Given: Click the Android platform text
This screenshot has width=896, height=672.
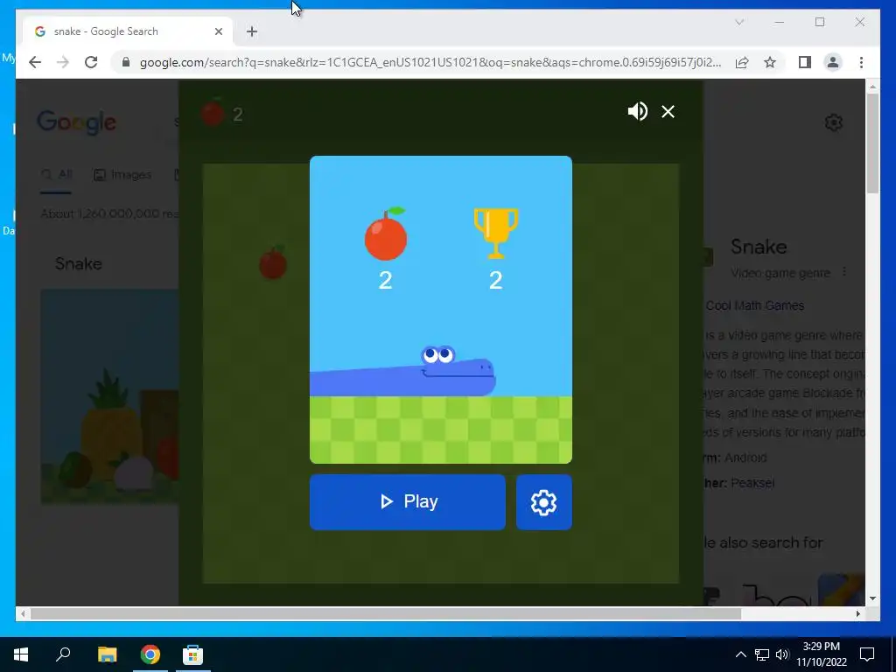Looking at the screenshot, I should (745, 458).
